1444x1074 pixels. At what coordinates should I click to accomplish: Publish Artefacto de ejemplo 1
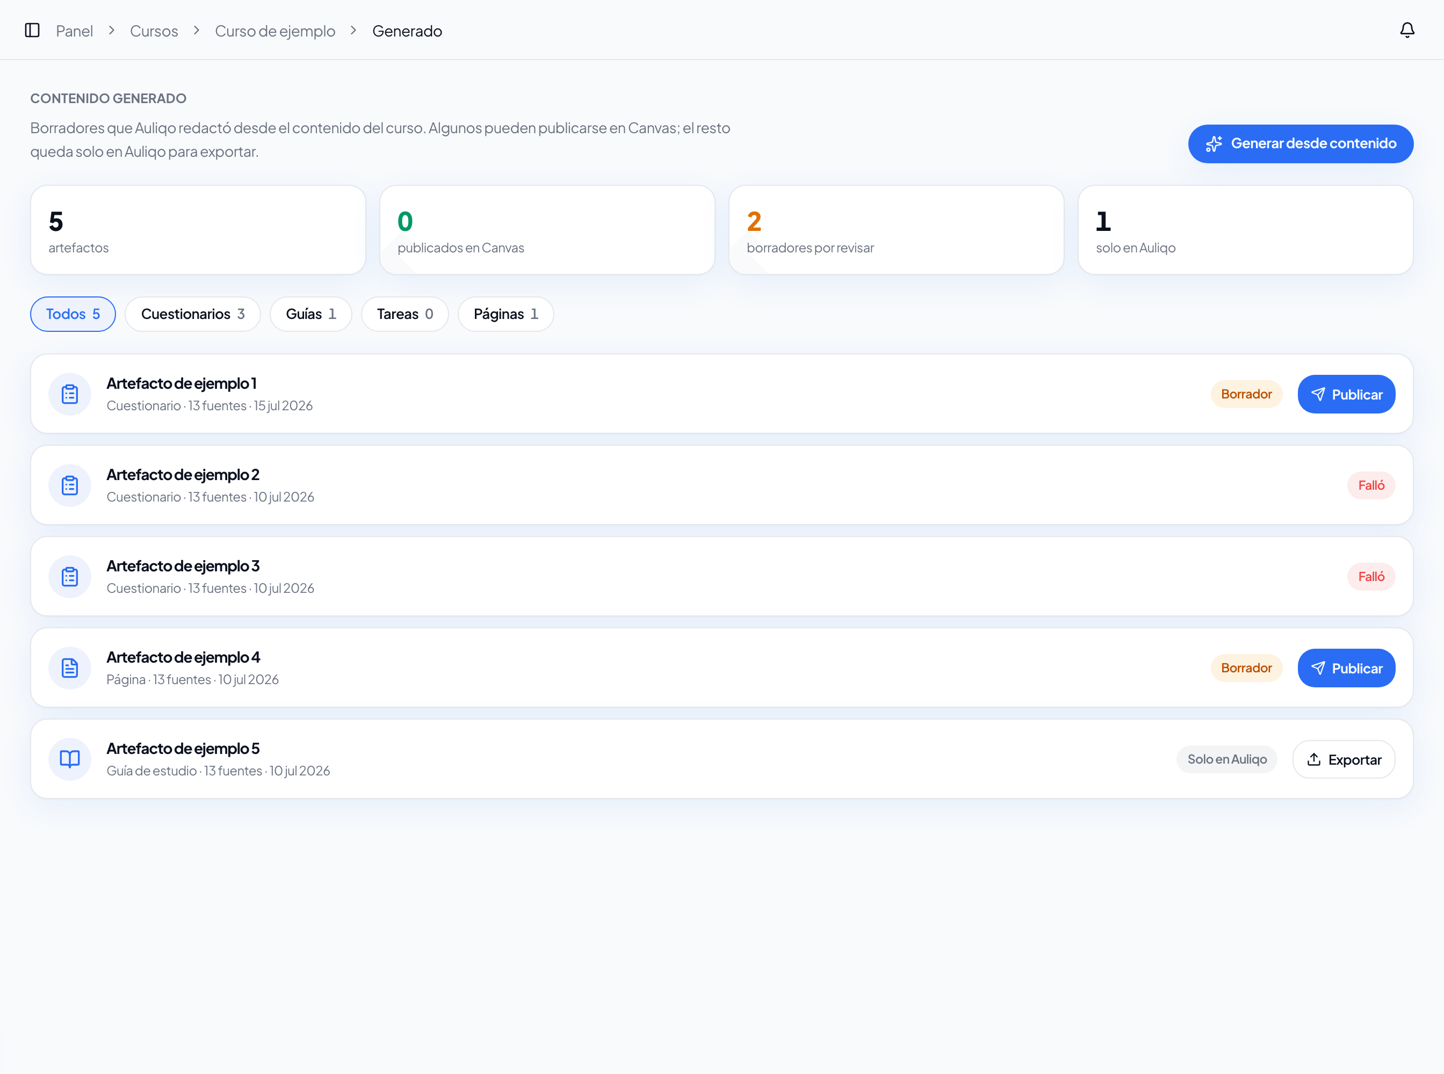pos(1346,394)
